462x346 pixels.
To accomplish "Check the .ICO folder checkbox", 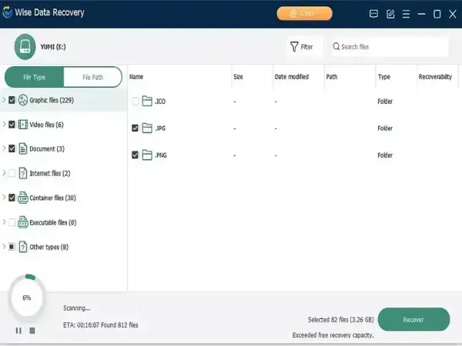I will click(x=136, y=101).
